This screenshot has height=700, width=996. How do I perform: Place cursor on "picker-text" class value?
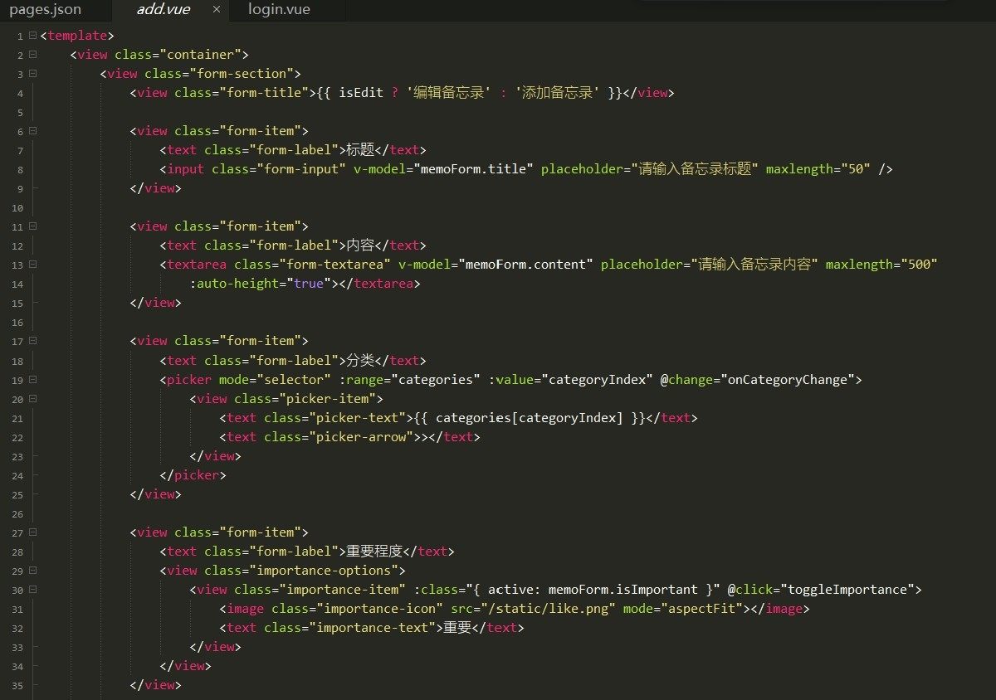tap(358, 418)
